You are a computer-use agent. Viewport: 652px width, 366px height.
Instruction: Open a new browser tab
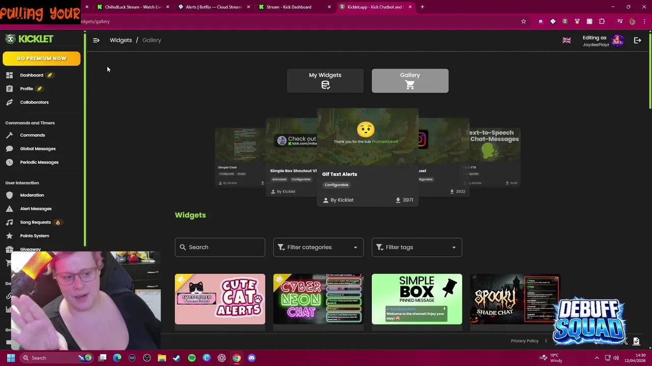[422, 7]
